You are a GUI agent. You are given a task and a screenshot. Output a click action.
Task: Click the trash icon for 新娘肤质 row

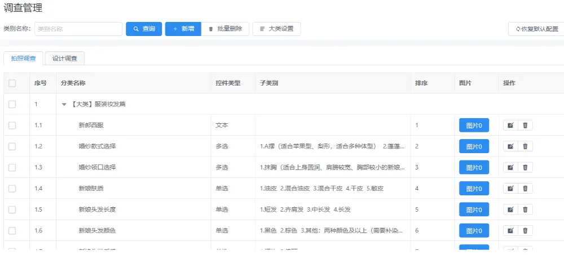[525, 188]
